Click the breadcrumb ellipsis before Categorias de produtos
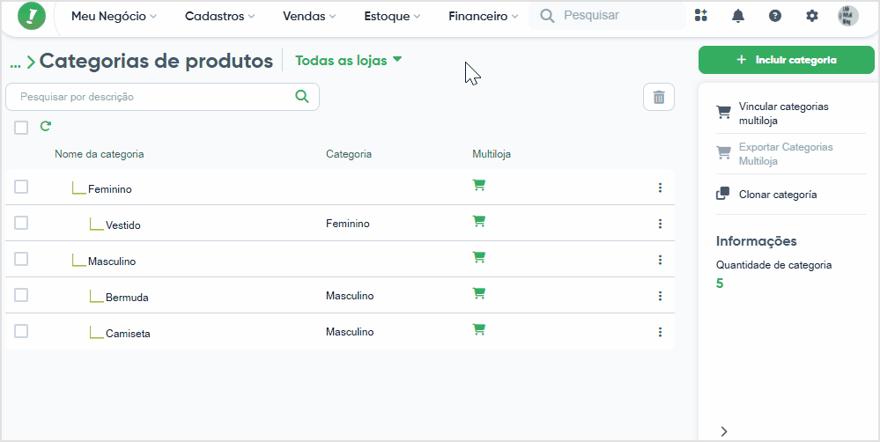The width and height of the screenshot is (880, 442). tap(15, 63)
